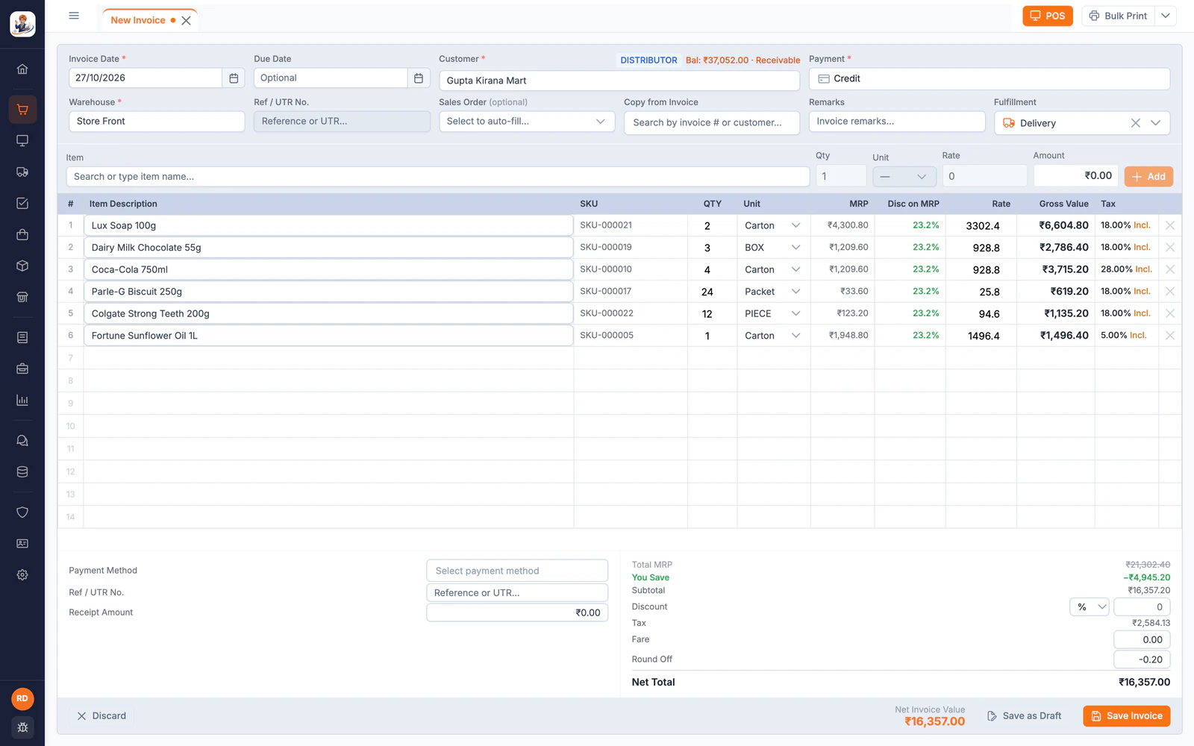Click the Credit payment field

tap(990, 79)
